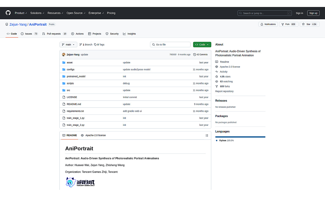Viewport: 325px width, 197px height.
Task: Open the Activity link in About
Action: coord(221,72)
